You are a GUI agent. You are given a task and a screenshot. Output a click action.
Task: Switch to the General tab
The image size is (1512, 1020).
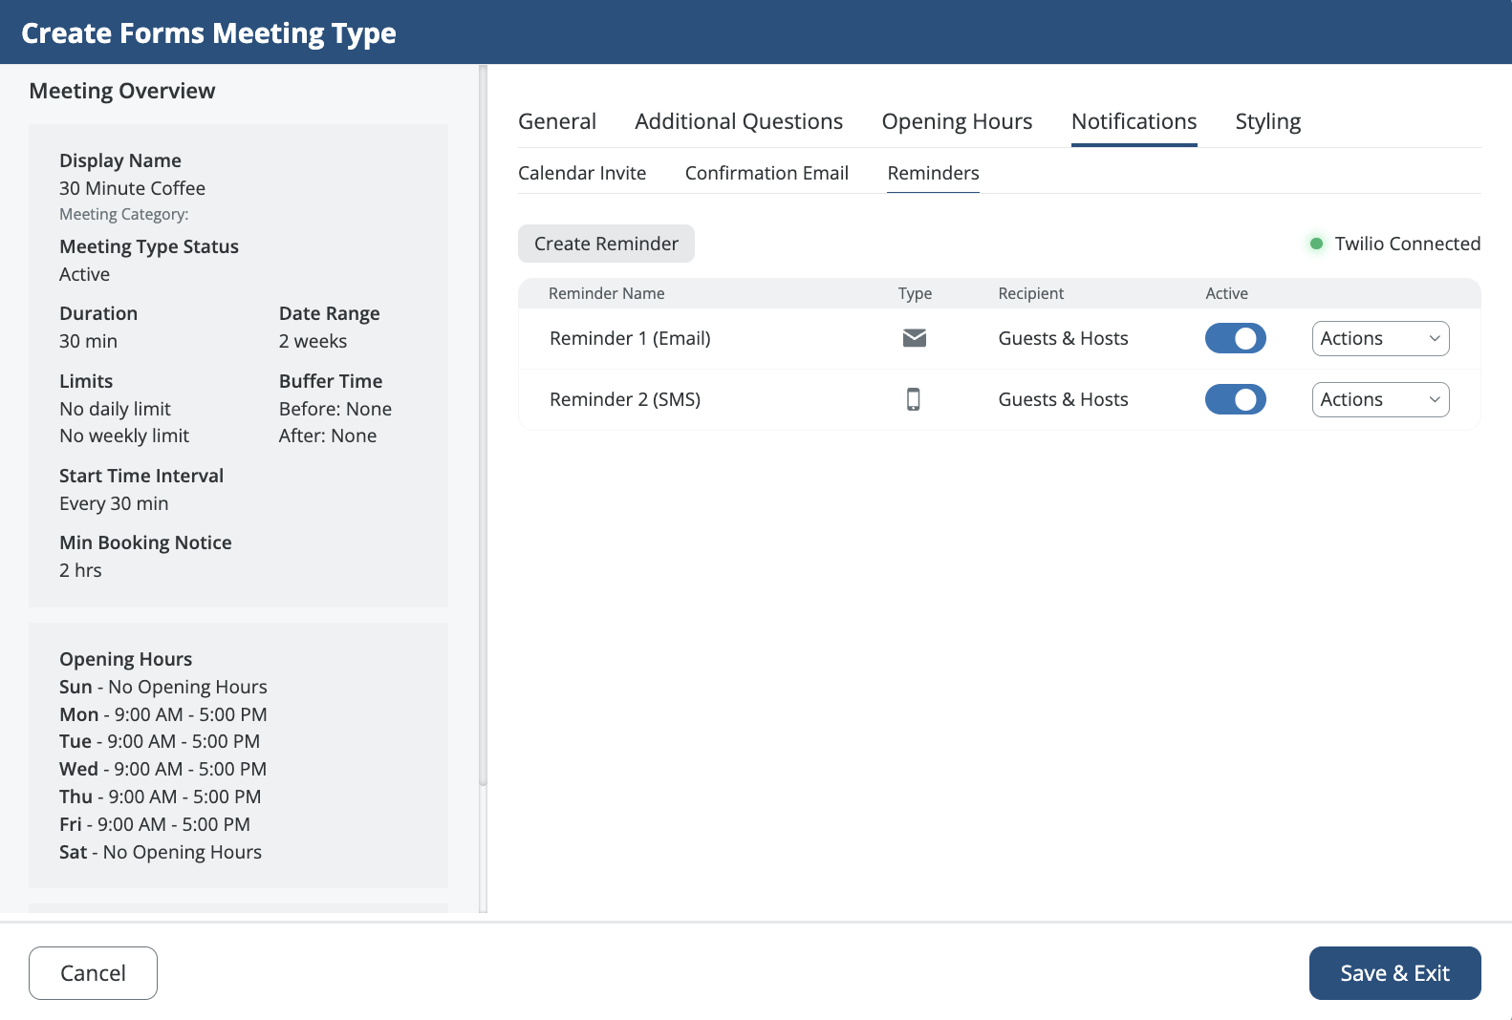tap(556, 121)
